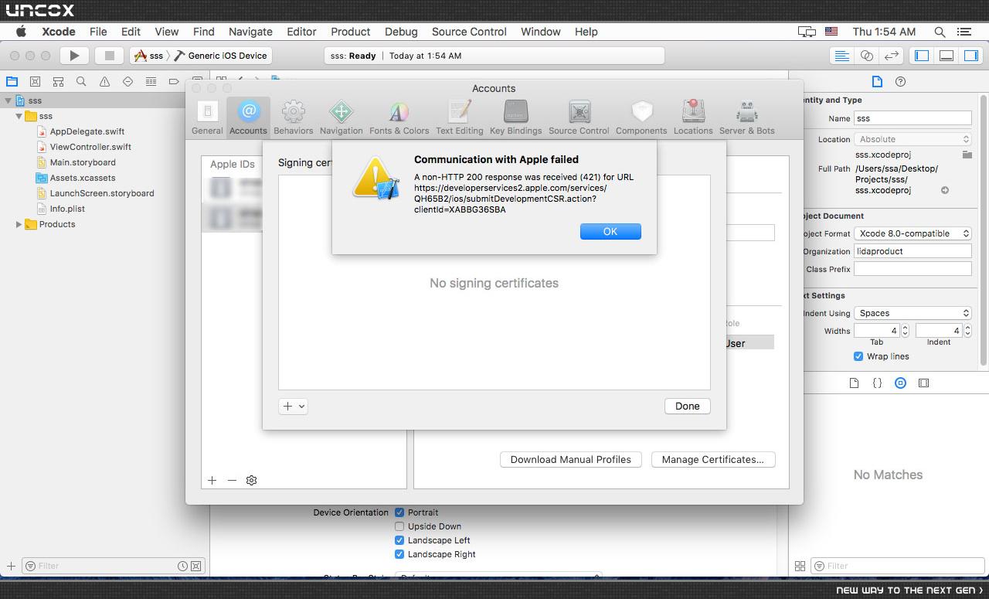Image resolution: width=989 pixels, height=599 pixels.
Task: Open the Find navigator magnifier icon
Action: 81,81
